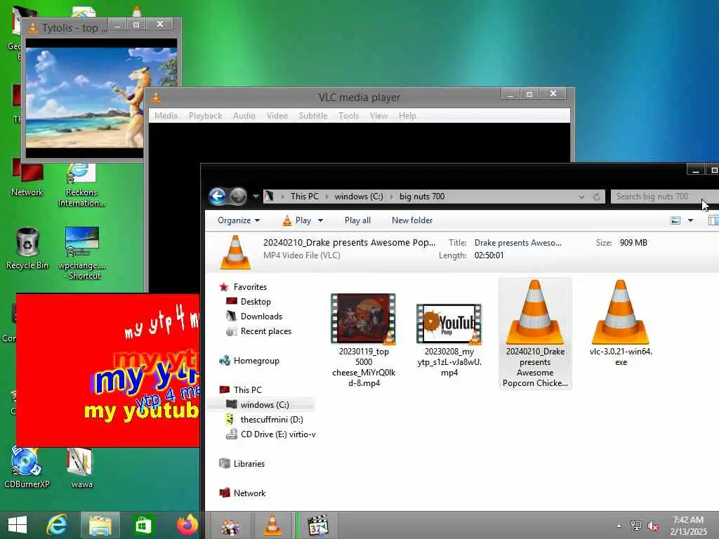Show hidden tray icons arrow
The width and height of the screenshot is (719, 539).
[619, 526]
